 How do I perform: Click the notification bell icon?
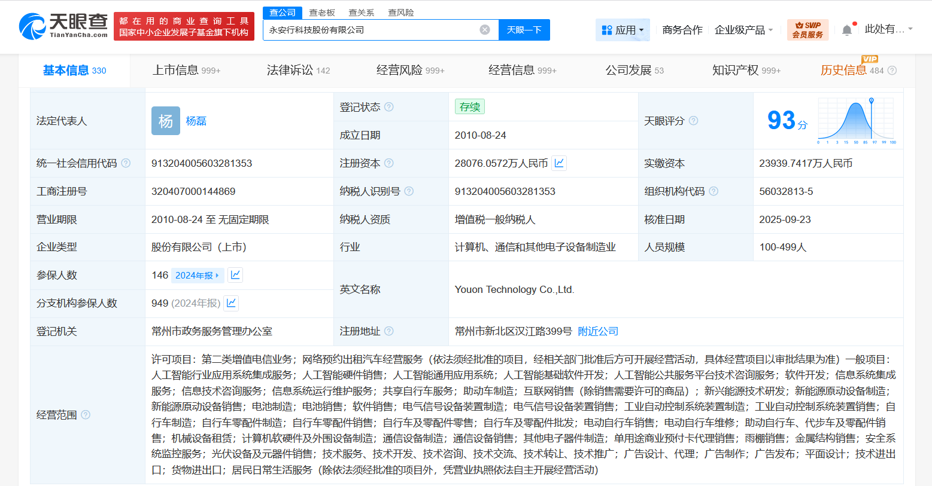847,28
